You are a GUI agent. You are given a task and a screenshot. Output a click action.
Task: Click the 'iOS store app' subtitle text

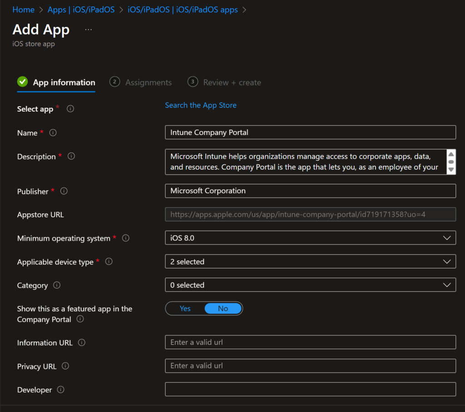34,44
